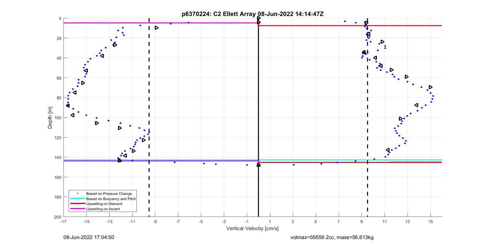Click x-axis tick label "-7"

click(x=178, y=222)
